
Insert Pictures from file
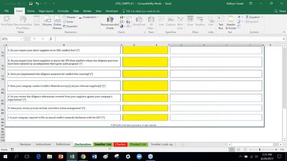click(47, 21)
